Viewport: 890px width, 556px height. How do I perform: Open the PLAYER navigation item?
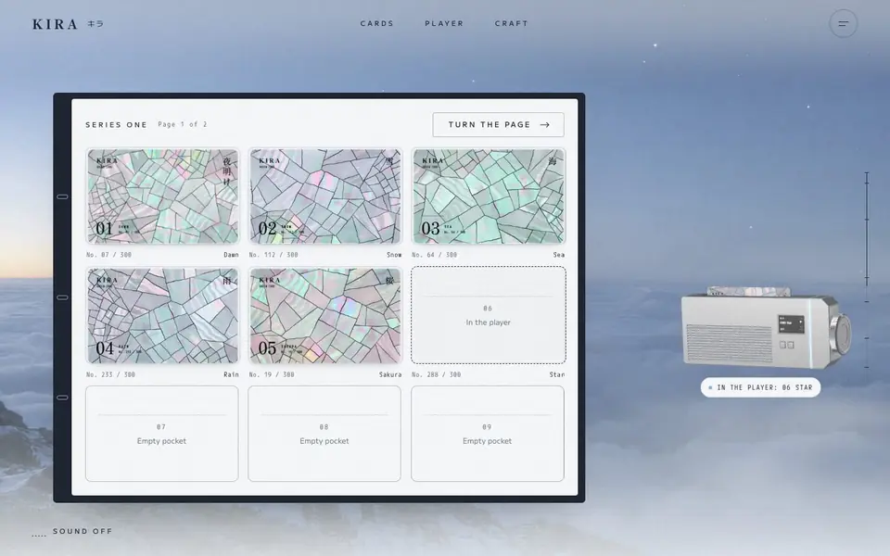click(x=444, y=23)
